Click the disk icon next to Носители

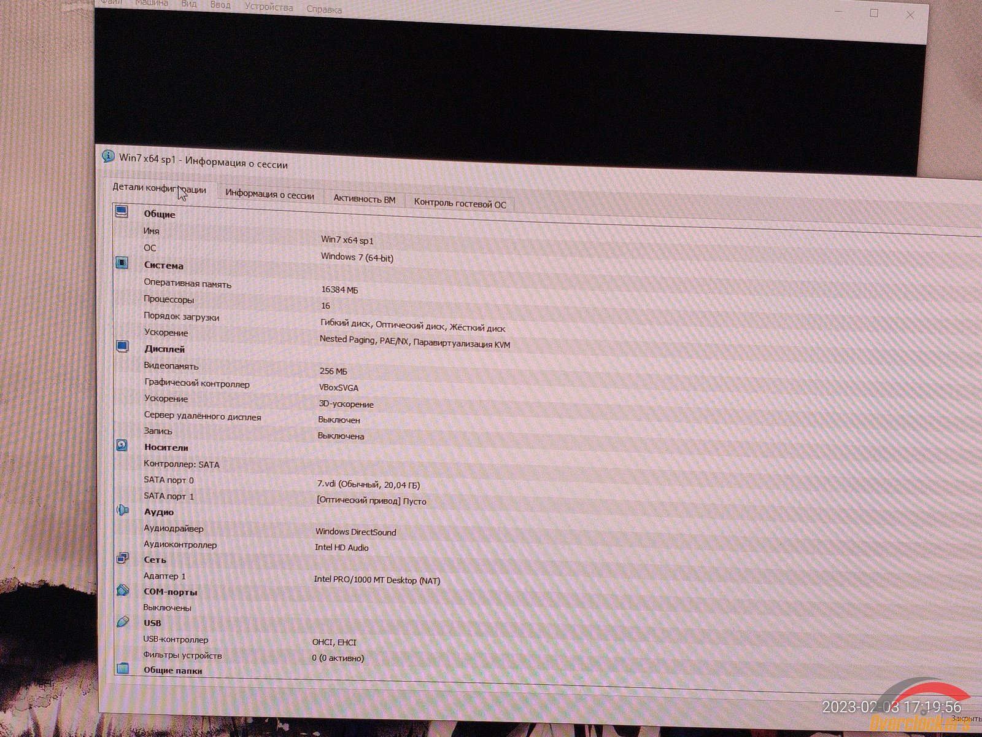(122, 445)
